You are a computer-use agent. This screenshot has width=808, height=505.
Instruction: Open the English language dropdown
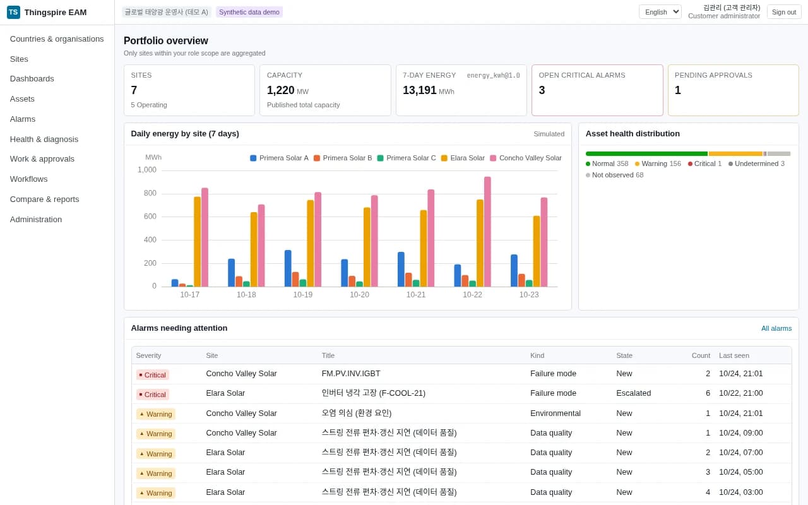660,11
